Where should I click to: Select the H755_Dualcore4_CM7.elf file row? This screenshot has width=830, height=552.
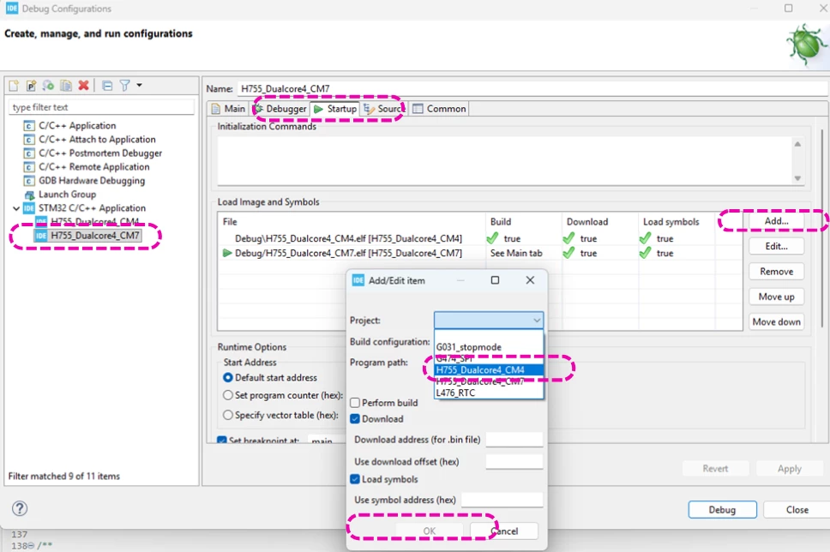pos(348,254)
